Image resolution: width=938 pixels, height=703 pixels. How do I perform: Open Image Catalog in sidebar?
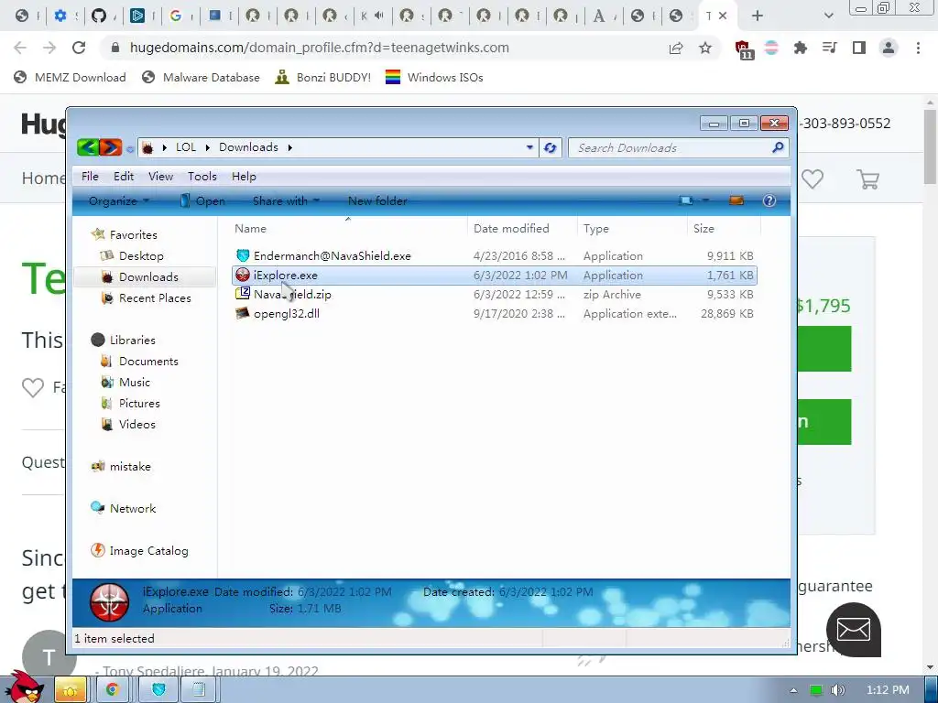[x=148, y=550]
